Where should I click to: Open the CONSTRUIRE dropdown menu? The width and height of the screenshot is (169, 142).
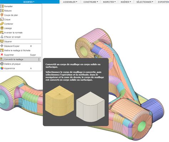coord(91,2)
